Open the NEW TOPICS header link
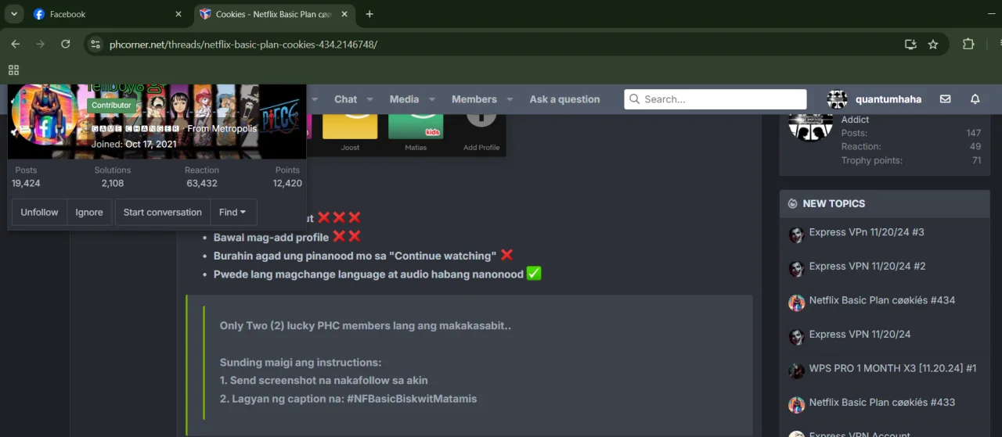This screenshot has height=437, width=1002. point(834,203)
